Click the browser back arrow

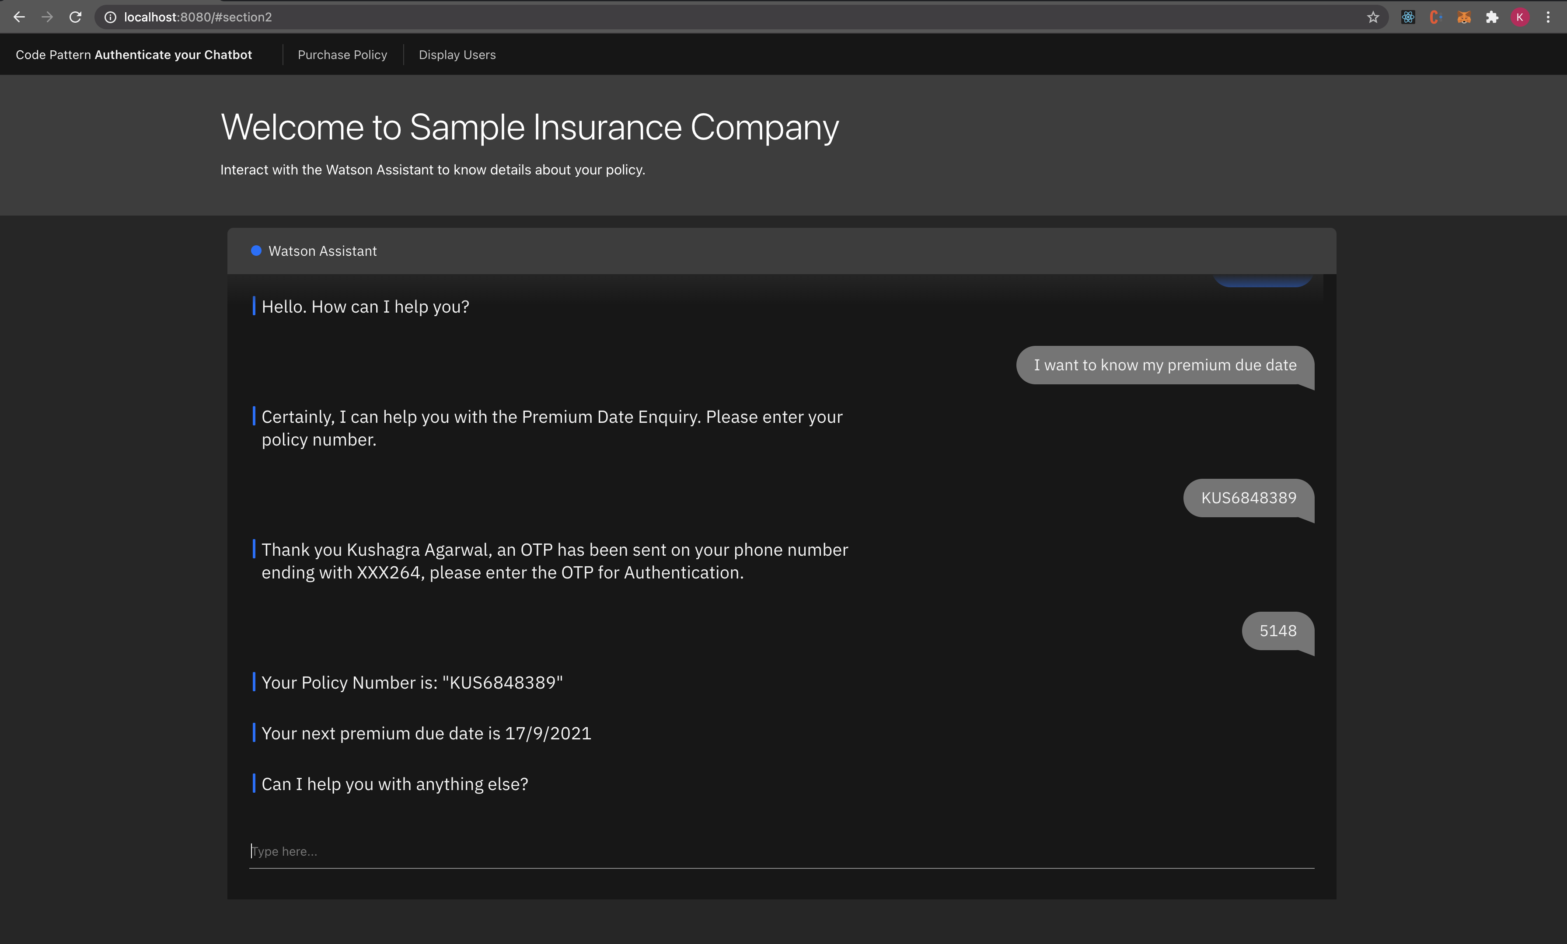19,17
